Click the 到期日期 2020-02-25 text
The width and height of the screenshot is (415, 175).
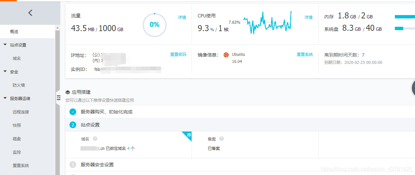pos(353,63)
